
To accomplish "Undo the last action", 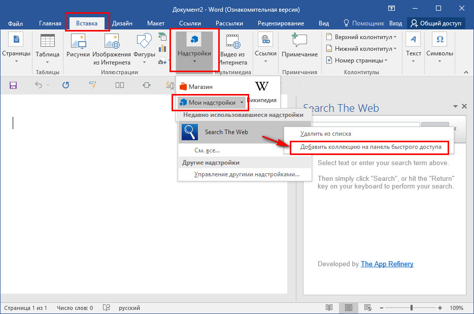I will (38, 85).
